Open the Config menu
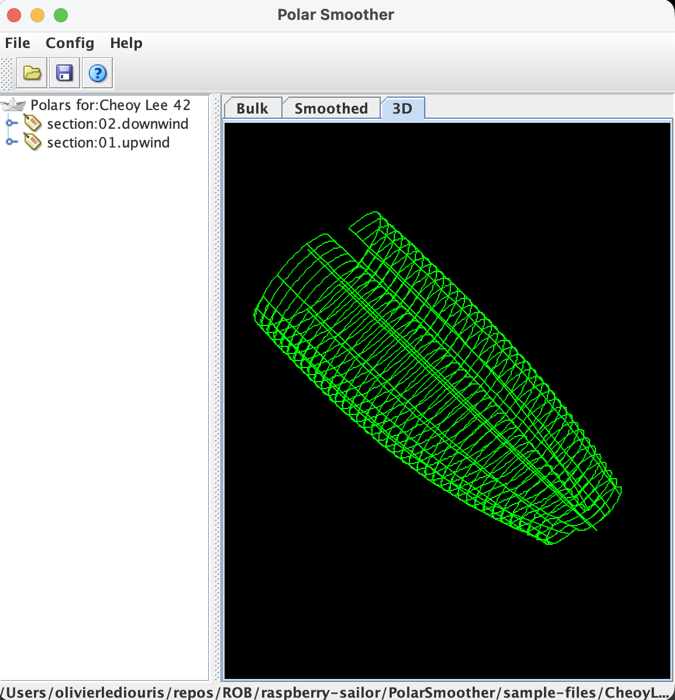Viewport: 675px width, 700px height. (70, 43)
